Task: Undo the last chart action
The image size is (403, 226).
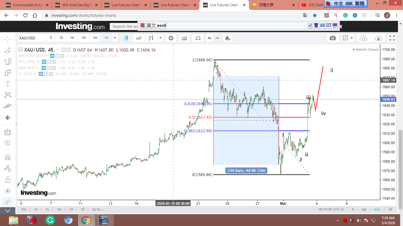Action: (209, 38)
